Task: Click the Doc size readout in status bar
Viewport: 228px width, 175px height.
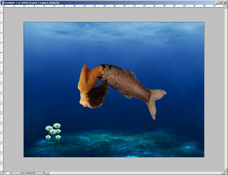Action: (28, 173)
